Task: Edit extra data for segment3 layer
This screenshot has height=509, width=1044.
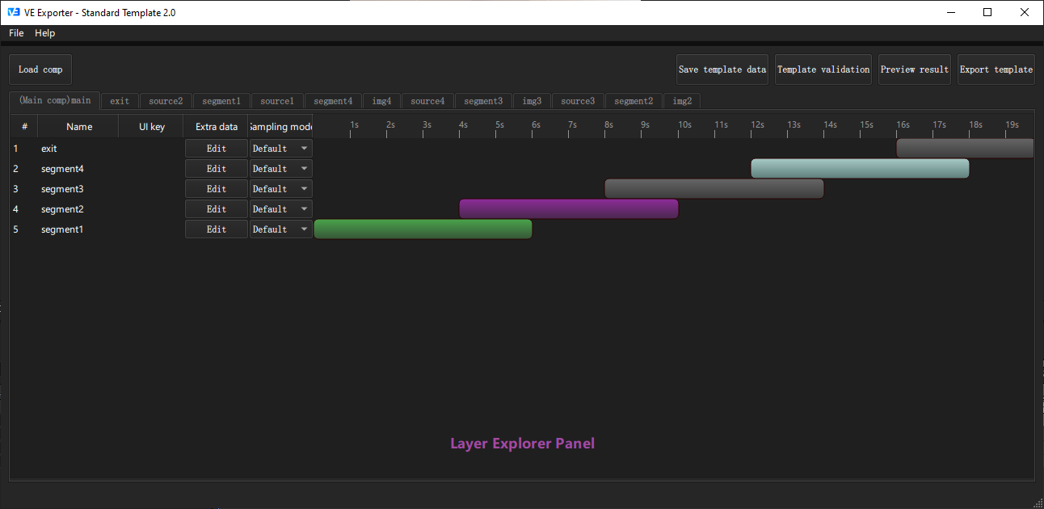Action: click(217, 189)
